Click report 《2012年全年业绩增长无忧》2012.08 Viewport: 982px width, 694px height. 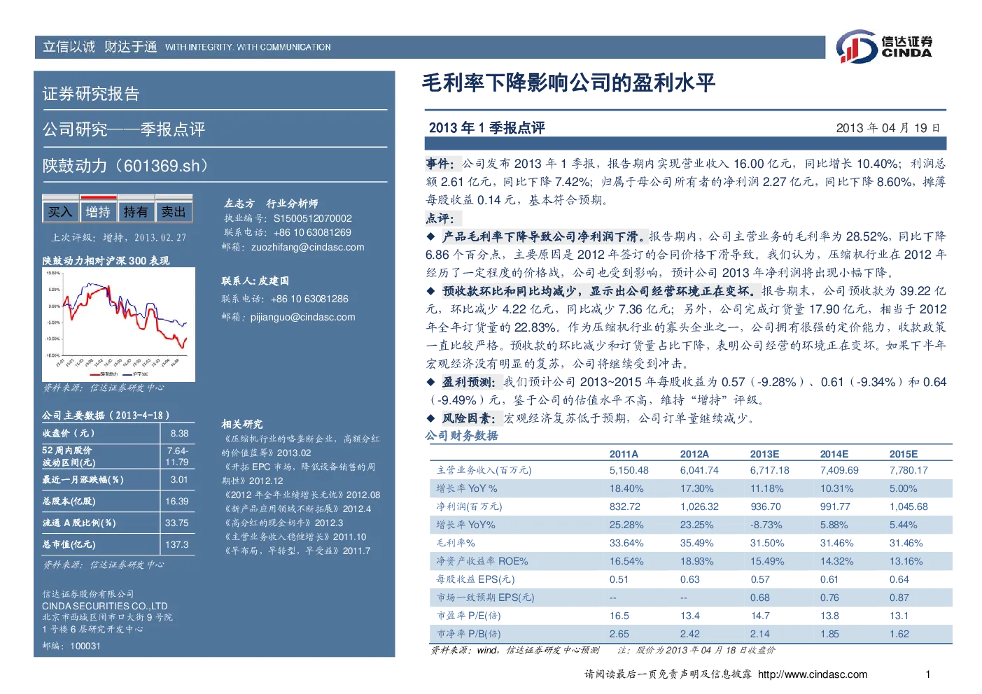tap(301, 495)
